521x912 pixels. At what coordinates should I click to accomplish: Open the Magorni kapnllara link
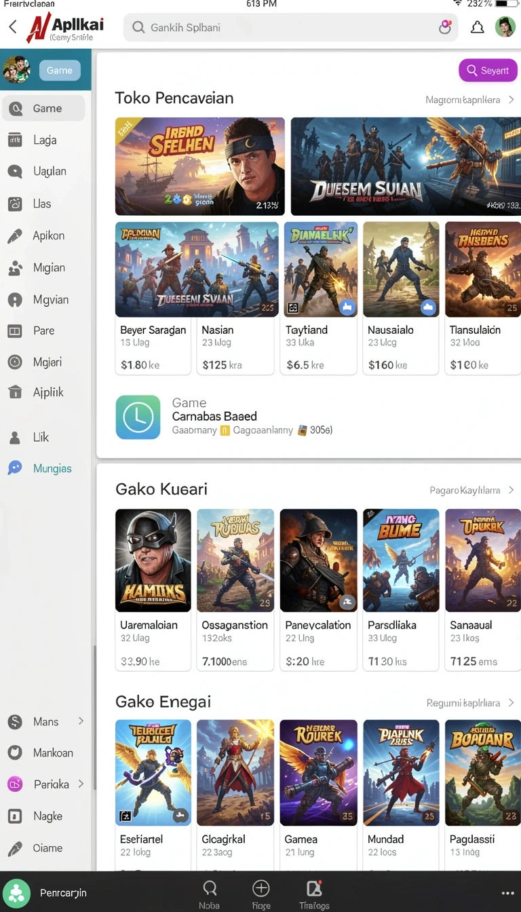[x=463, y=100]
